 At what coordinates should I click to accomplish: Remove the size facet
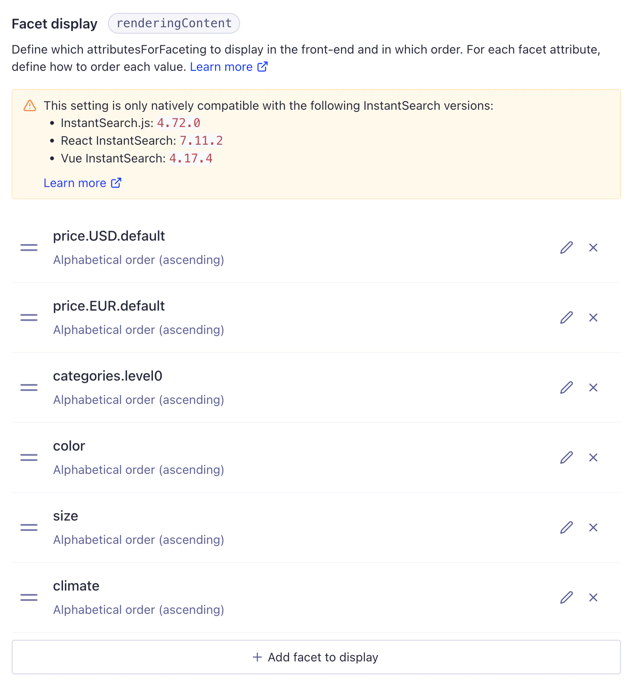click(593, 527)
